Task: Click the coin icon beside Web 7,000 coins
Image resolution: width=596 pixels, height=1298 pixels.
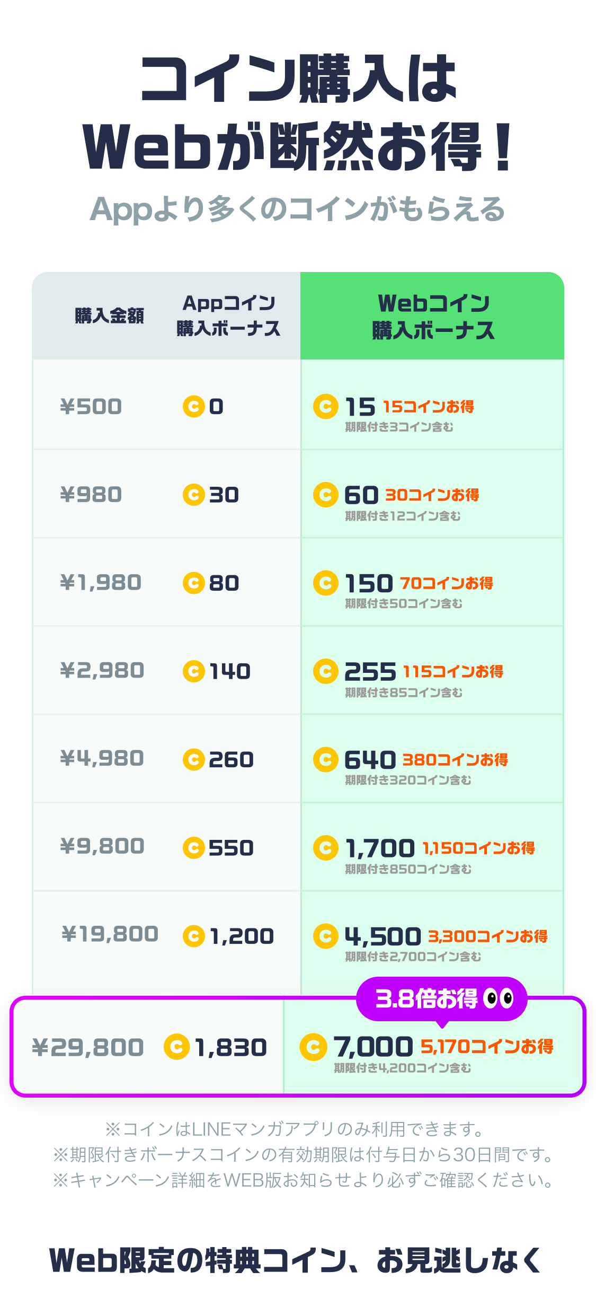Action: (313, 1047)
